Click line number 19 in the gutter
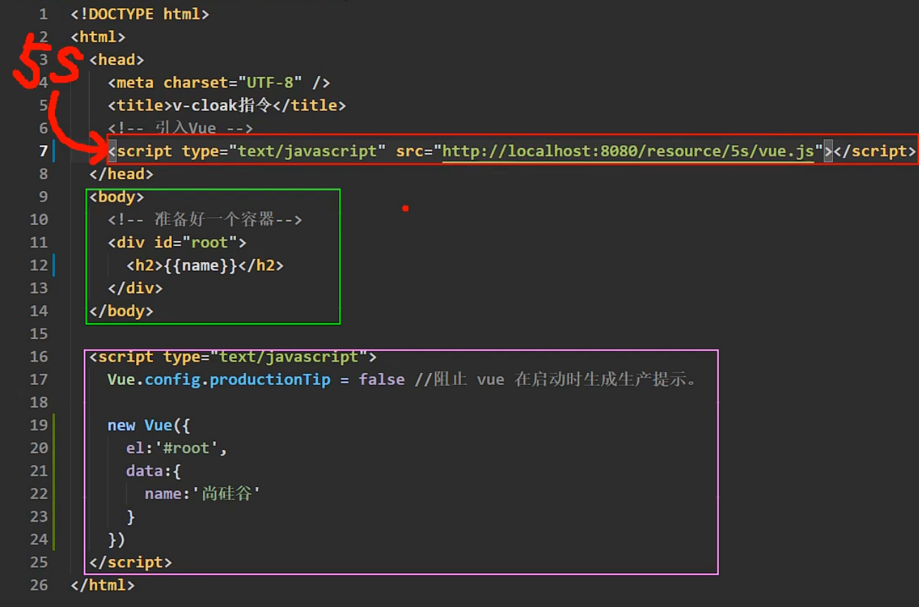919x607 pixels. 39,425
